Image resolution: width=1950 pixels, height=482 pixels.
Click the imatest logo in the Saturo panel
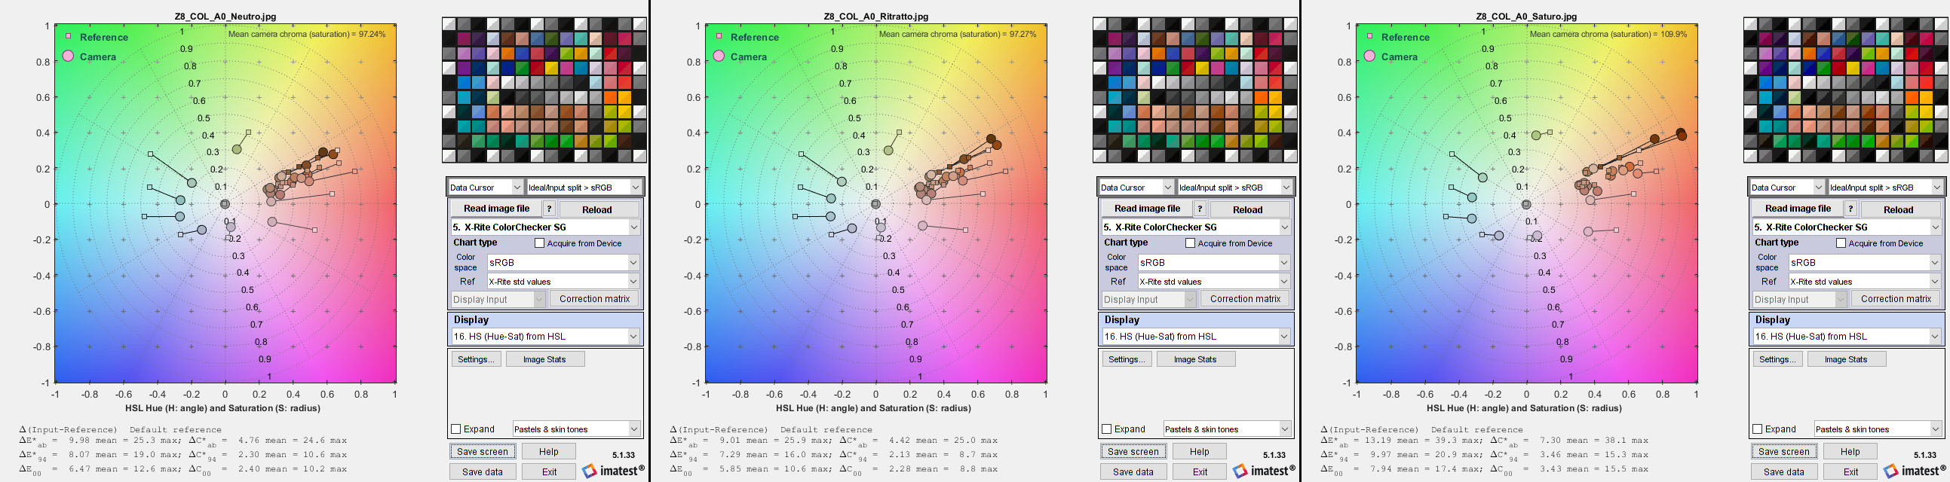[x=1915, y=471]
